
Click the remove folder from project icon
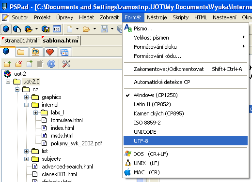(18, 64)
